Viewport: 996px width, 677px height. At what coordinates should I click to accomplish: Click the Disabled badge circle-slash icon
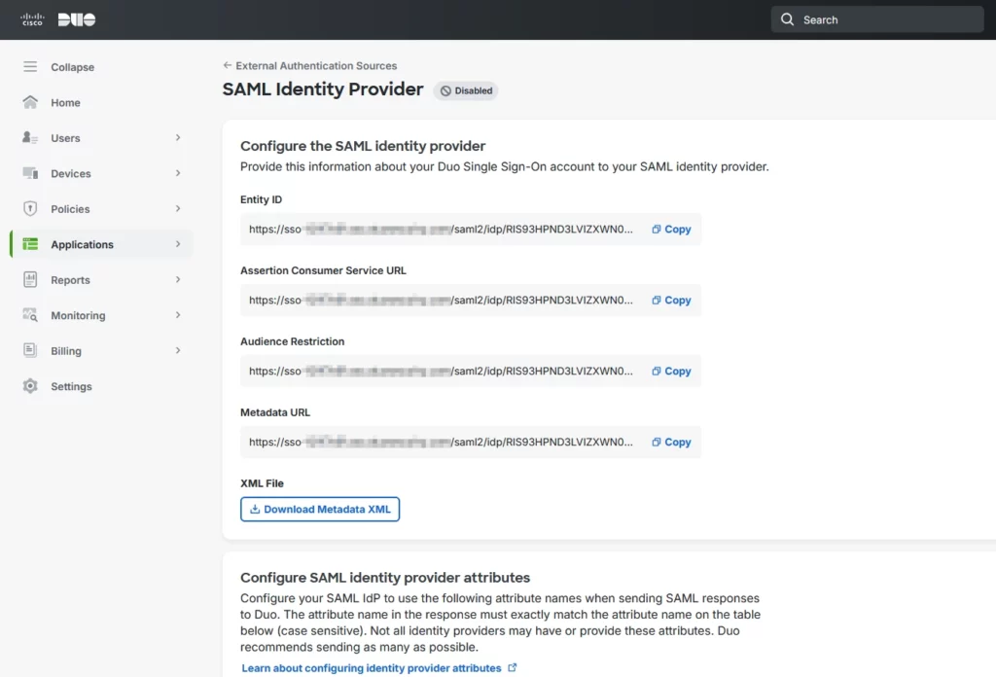coord(445,90)
